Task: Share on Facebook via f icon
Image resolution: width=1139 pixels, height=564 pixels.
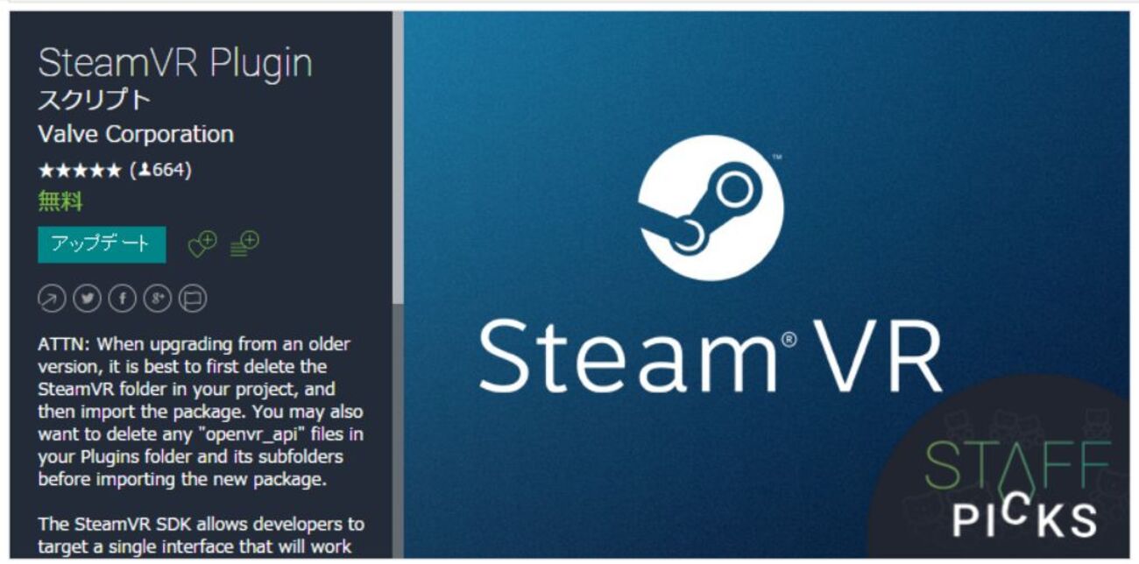Action: tap(122, 300)
